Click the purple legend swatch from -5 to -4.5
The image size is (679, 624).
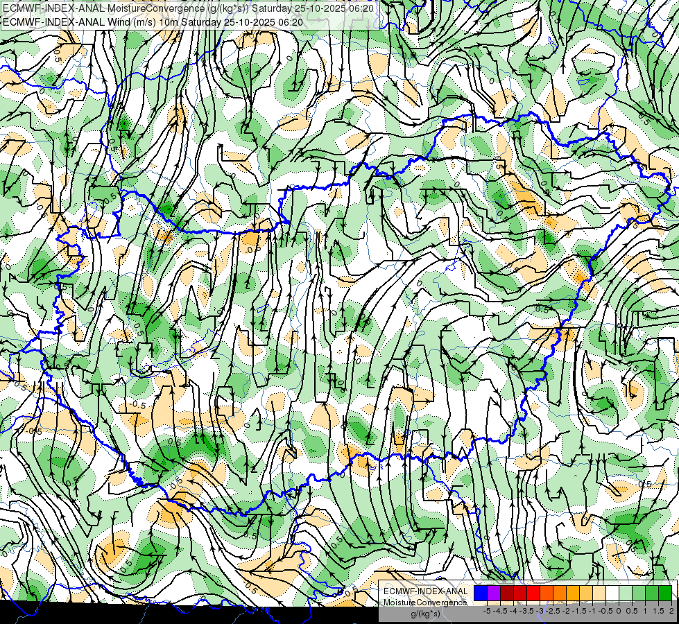pyautogui.click(x=494, y=593)
